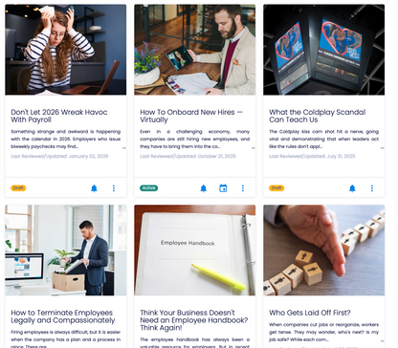Open Employee Handbook "Think Again!" article title
This screenshot has height=348, width=398.
click(x=194, y=320)
